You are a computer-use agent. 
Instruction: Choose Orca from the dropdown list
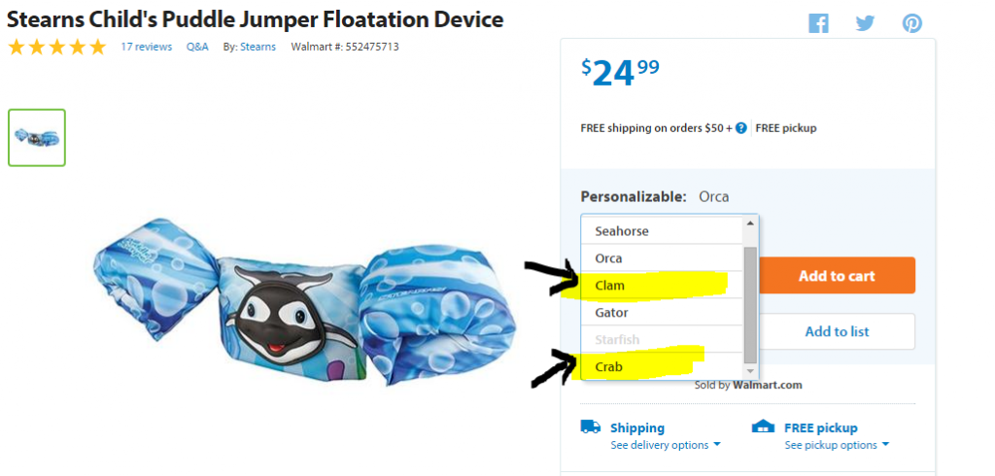pos(609,258)
